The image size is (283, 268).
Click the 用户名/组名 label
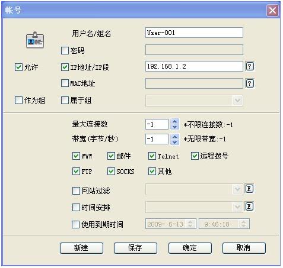91,33
